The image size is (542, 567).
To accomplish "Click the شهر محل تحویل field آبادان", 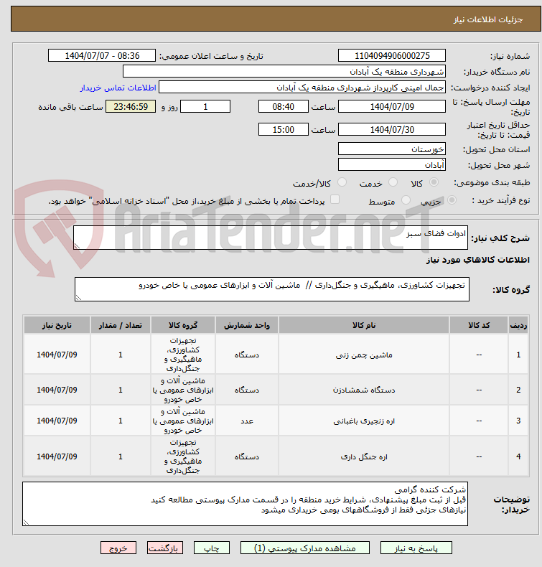I will [391, 165].
